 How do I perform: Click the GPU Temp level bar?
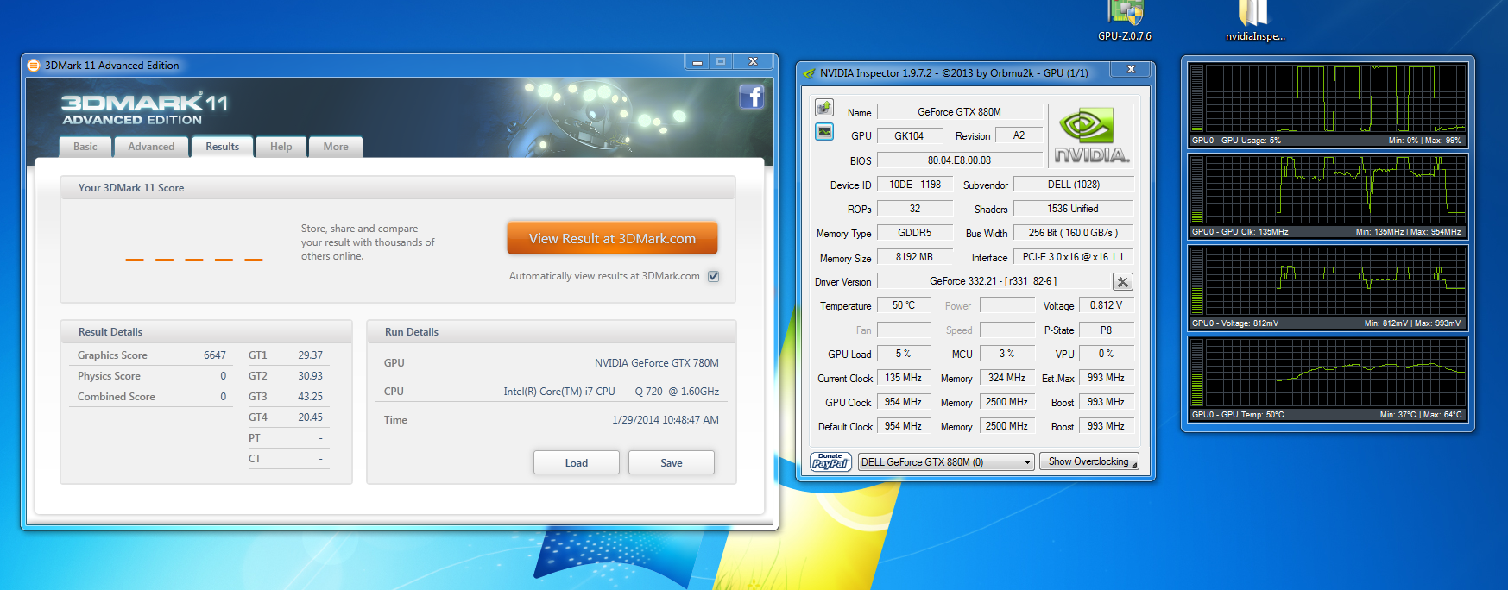(x=1196, y=373)
